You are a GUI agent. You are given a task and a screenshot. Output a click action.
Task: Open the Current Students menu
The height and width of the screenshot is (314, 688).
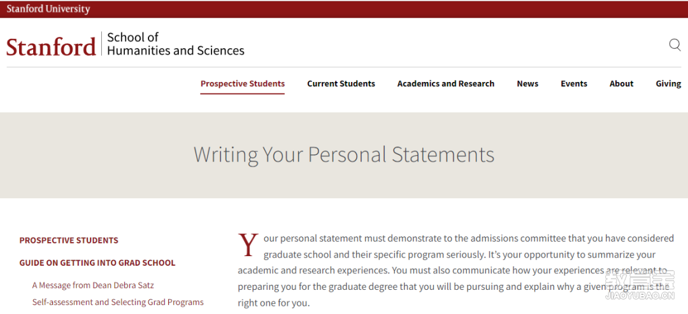click(341, 84)
